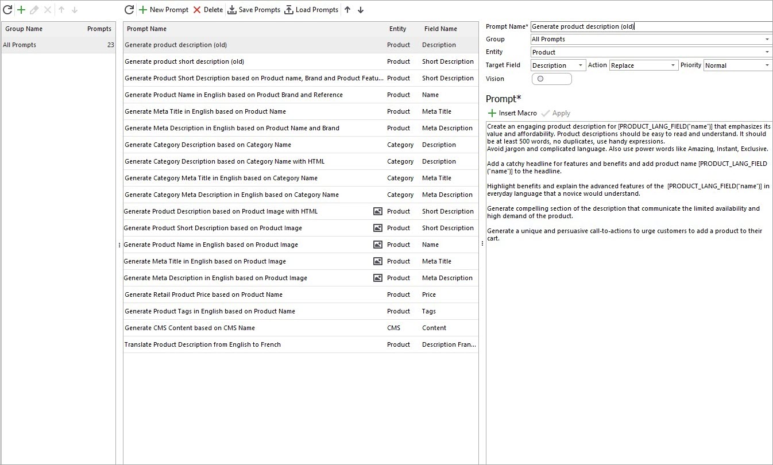Select Generate product description (old) row
The height and width of the screenshot is (465, 773).
tap(300, 45)
